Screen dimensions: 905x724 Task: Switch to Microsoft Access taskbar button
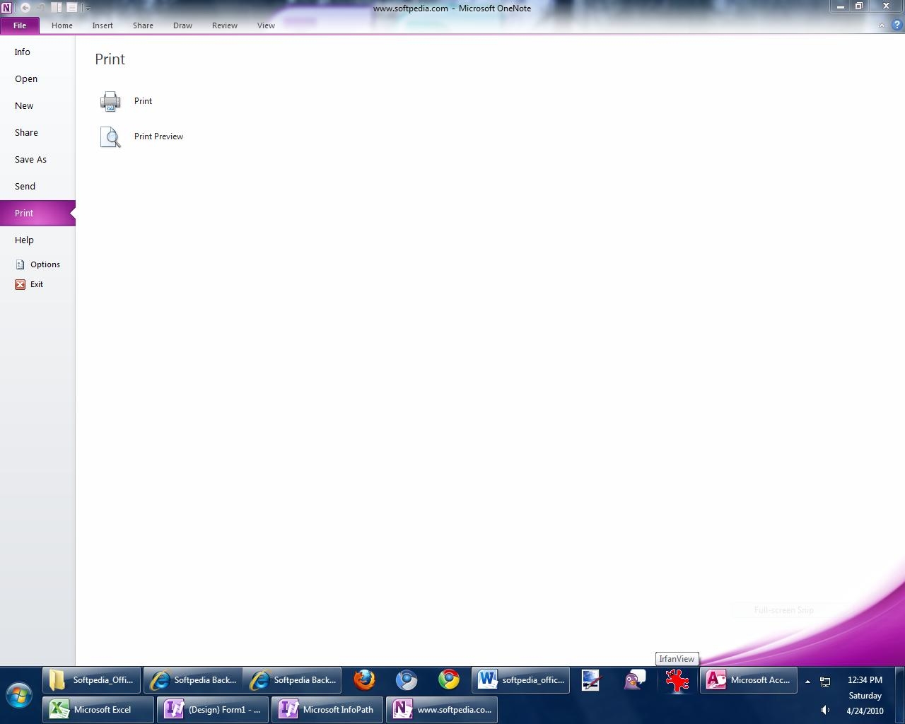(749, 680)
